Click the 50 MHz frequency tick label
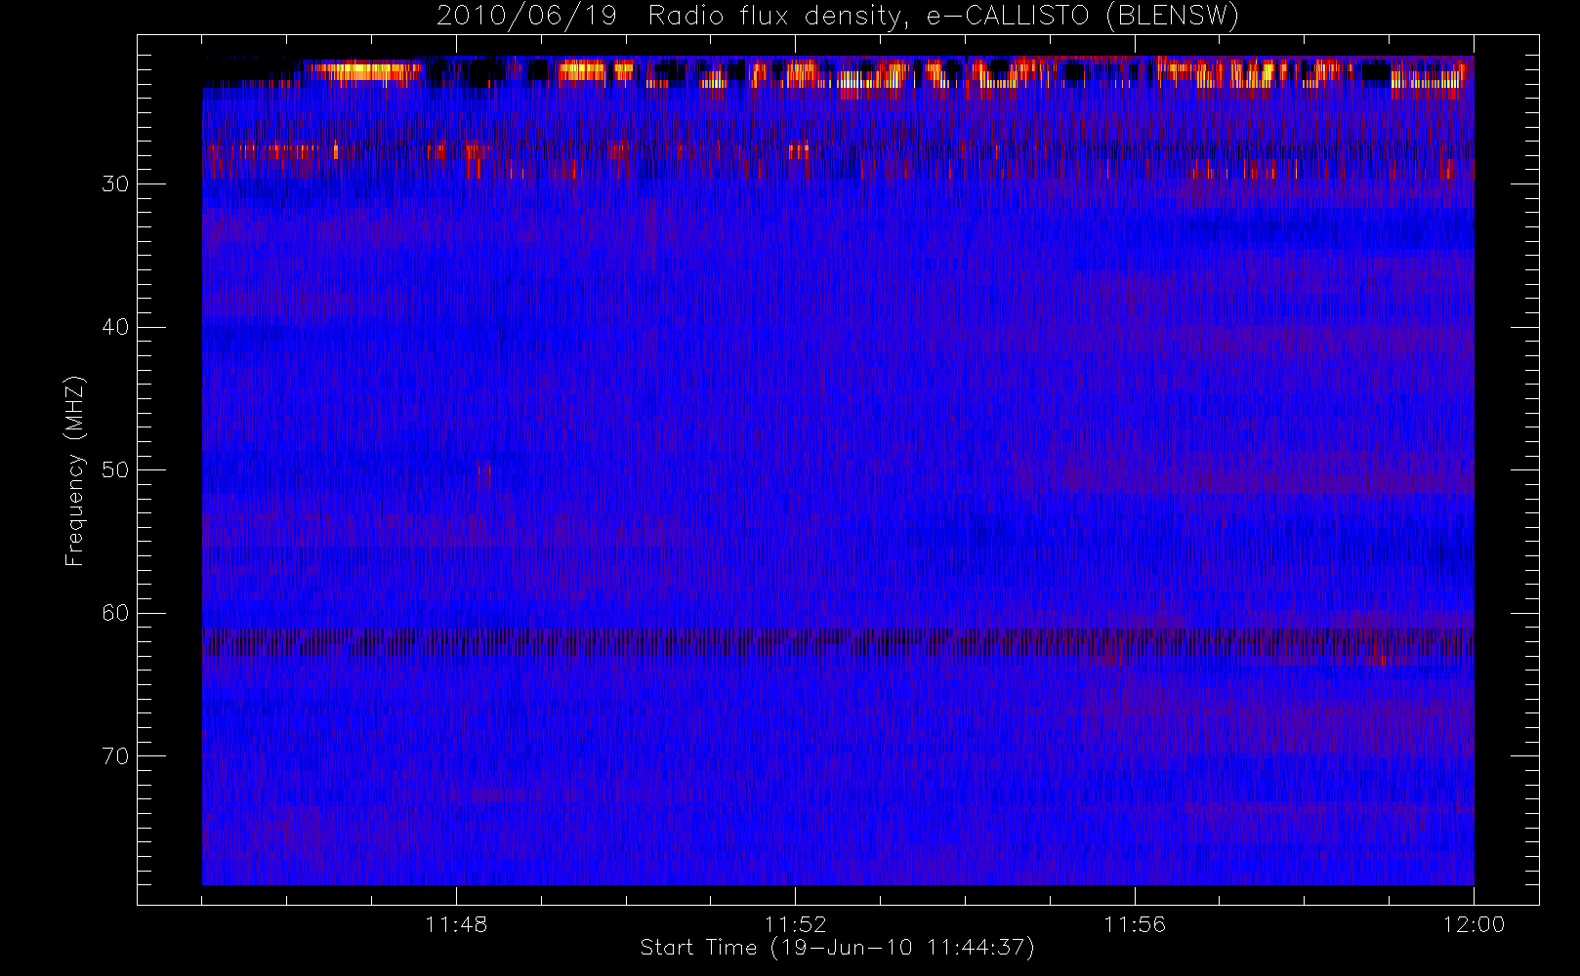The width and height of the screenshot is (1580, 976). pos(115,470)
